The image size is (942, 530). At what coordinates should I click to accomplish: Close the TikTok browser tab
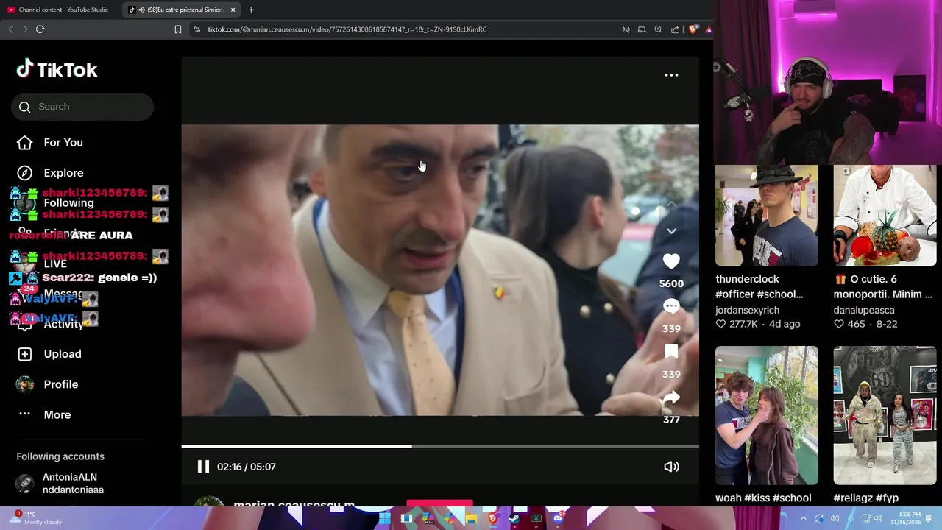[233, 10]
